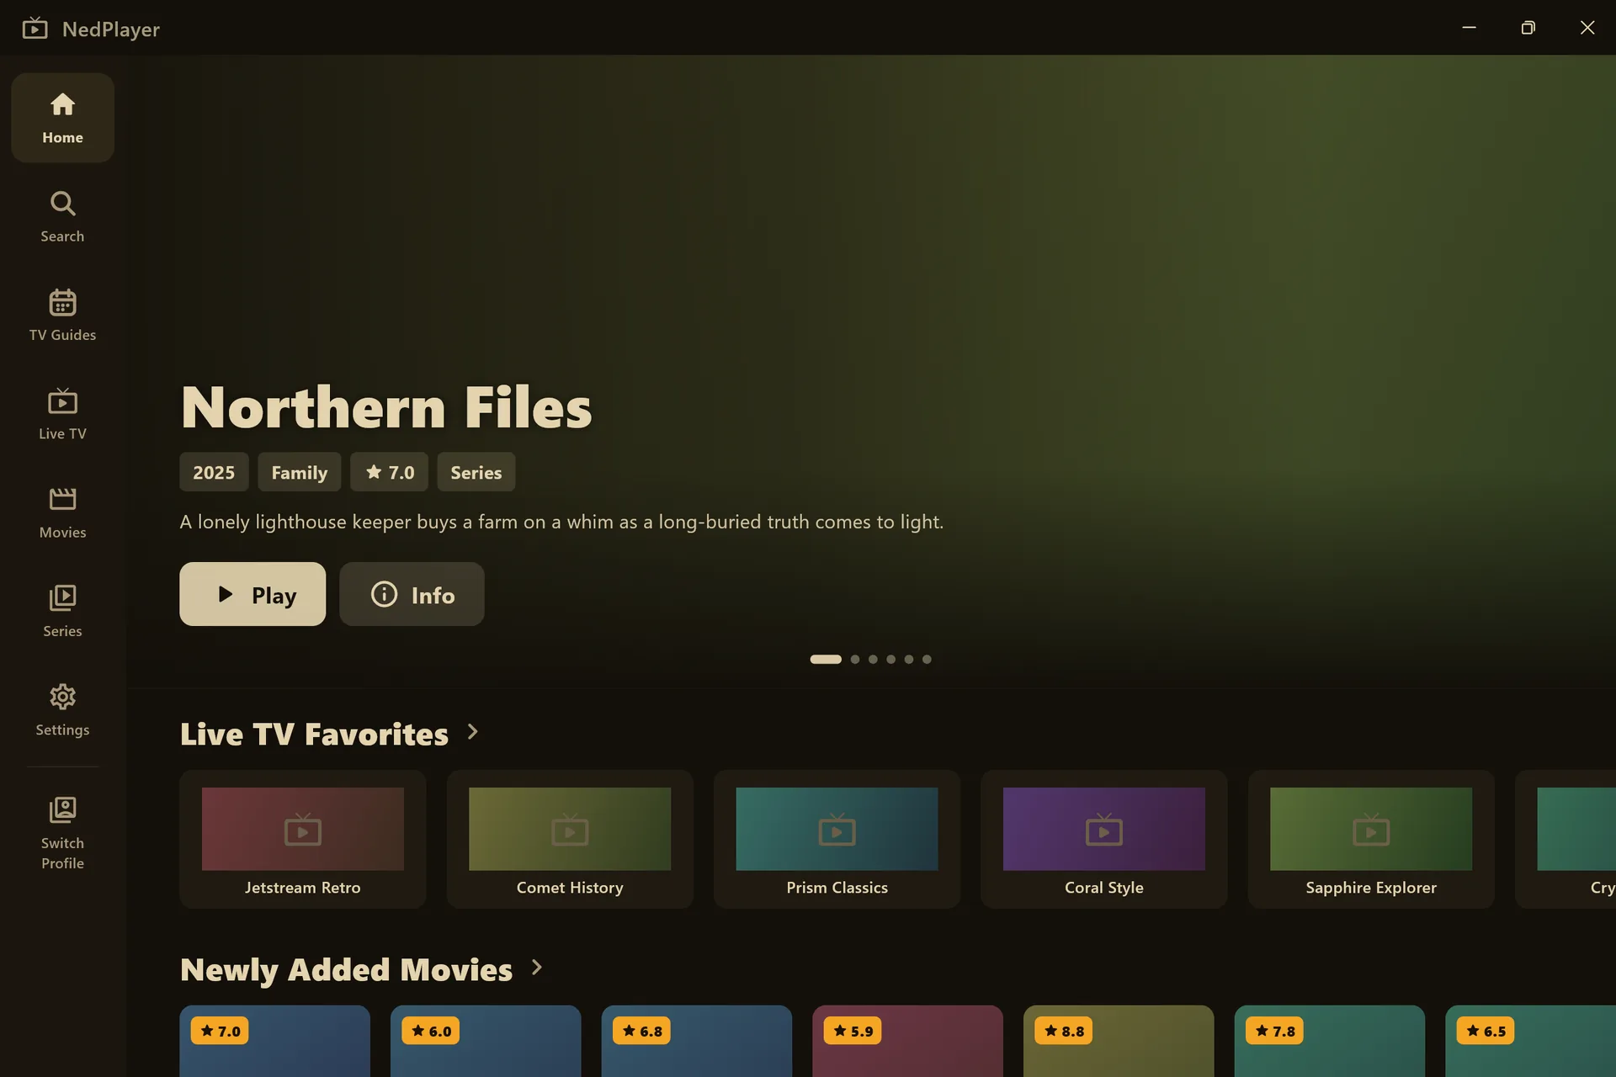Image resolution: width=1616 pixels, height=1077 pixels.
Task: Jump to fifth carousel slide dot
Action: tap(909, 659)
